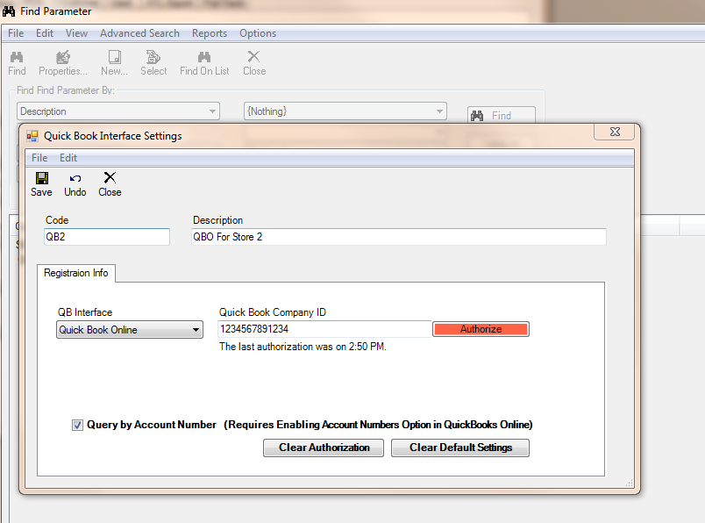Click the Select icon in Find Parameter toolbar
Image resolution: width=705 pixels, height=523 pixels.
(153, 57)
